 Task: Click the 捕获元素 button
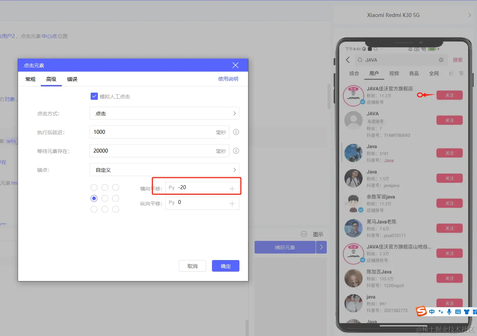point(285,247)
